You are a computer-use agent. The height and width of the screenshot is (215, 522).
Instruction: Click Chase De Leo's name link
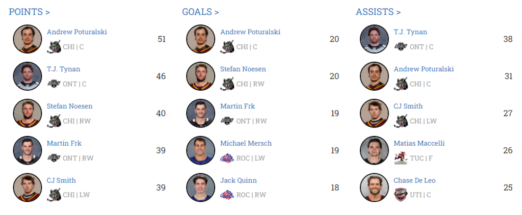pos(414,180)
